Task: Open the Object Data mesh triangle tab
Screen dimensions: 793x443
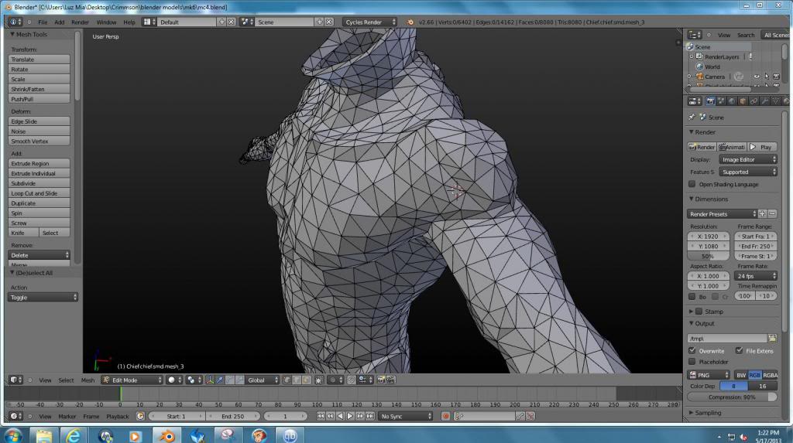Action: pyautogui.click(x=775, y=101)
